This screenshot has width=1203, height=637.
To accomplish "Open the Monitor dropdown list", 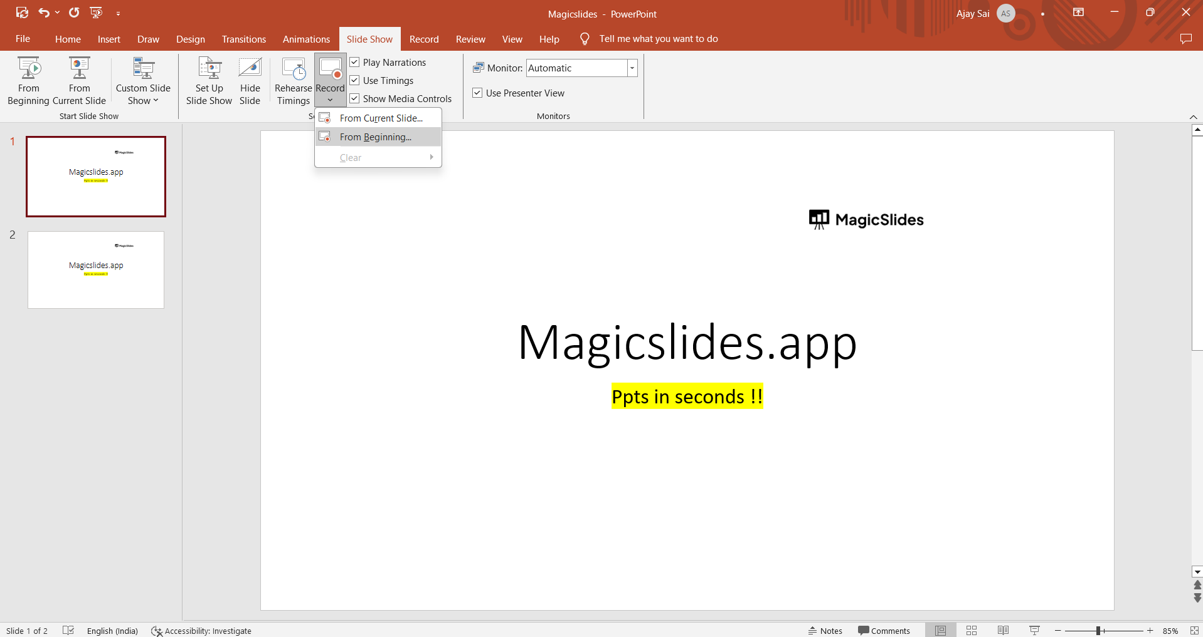I will coord(632,68).
